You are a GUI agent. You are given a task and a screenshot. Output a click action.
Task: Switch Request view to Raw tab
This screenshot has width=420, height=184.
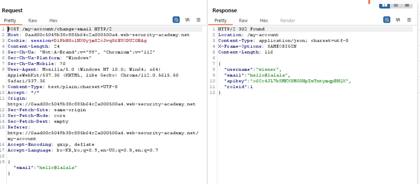pyautogui.click(x=32, y=20)
